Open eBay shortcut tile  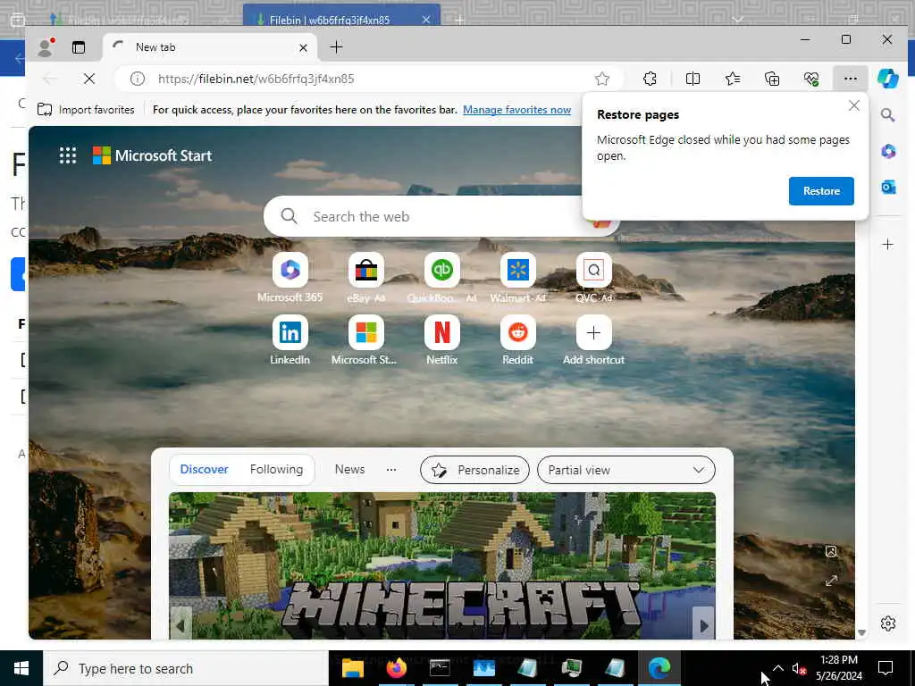pos(365,278)
